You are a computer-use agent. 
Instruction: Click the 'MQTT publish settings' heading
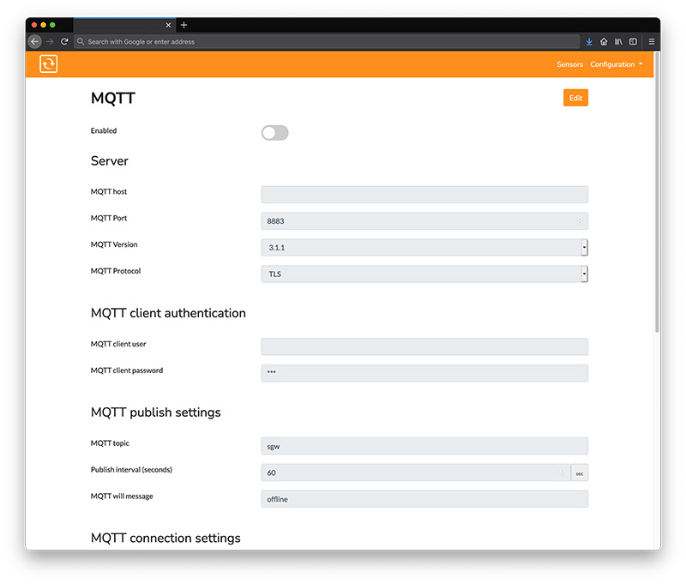(155, 412)
